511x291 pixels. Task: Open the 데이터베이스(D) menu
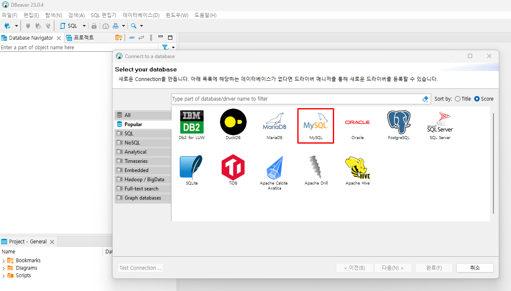(141, 15)
